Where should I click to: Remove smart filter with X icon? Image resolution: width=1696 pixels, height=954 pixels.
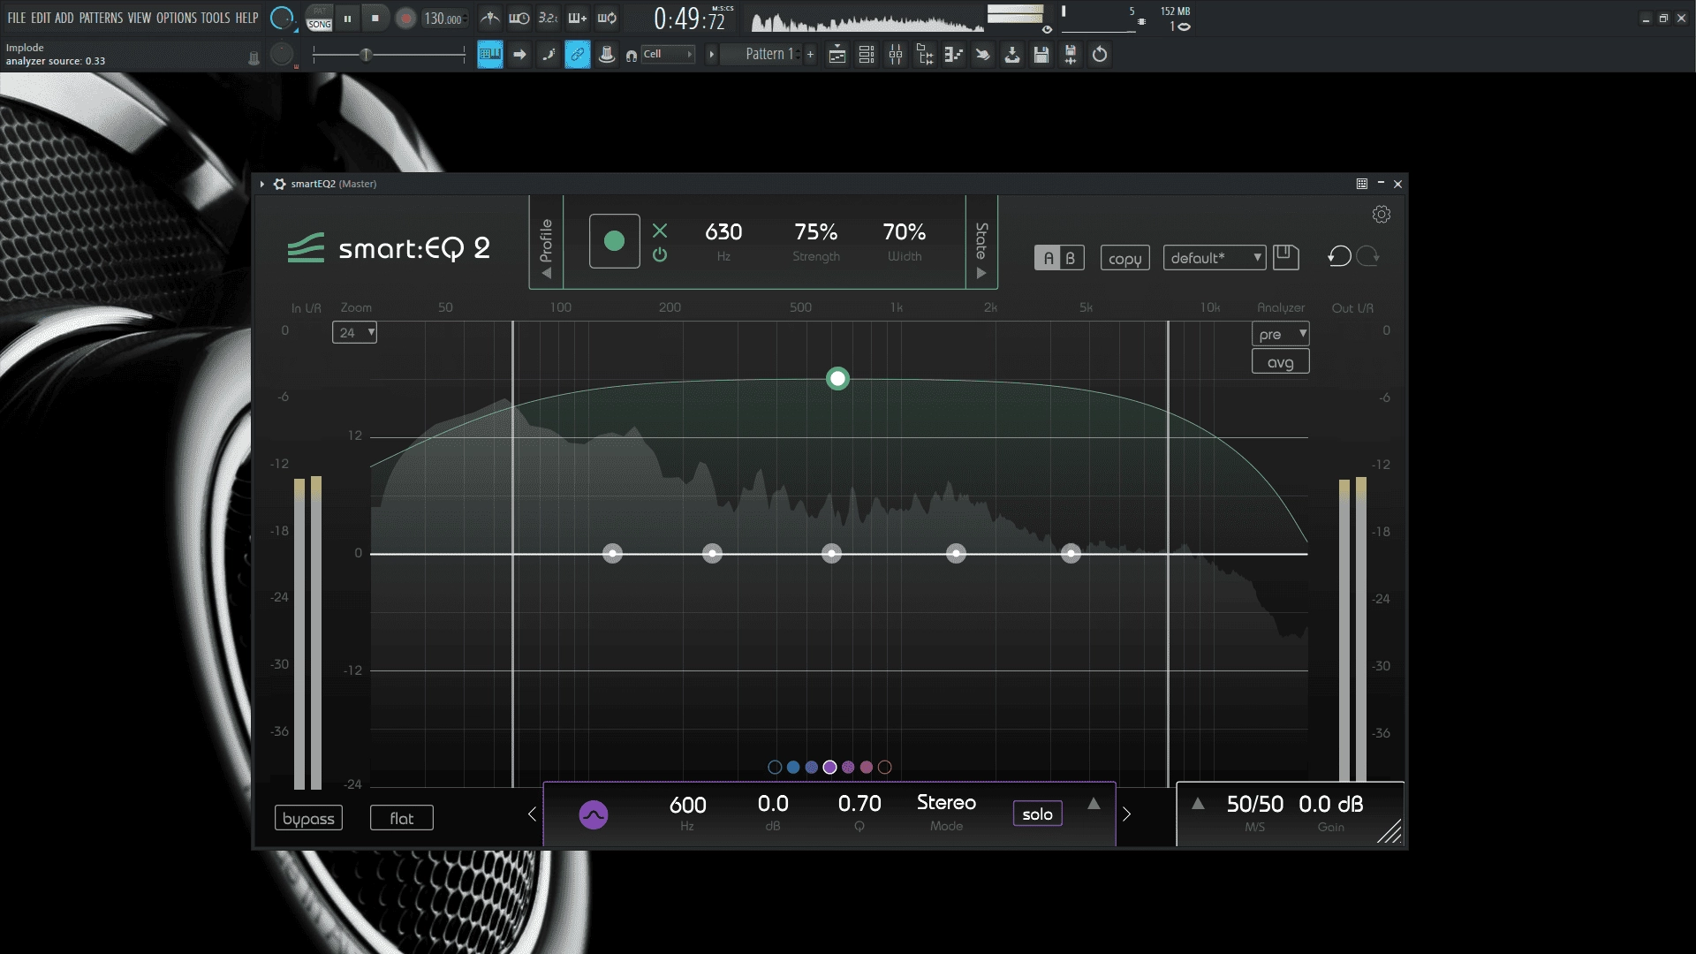[660, 231]
